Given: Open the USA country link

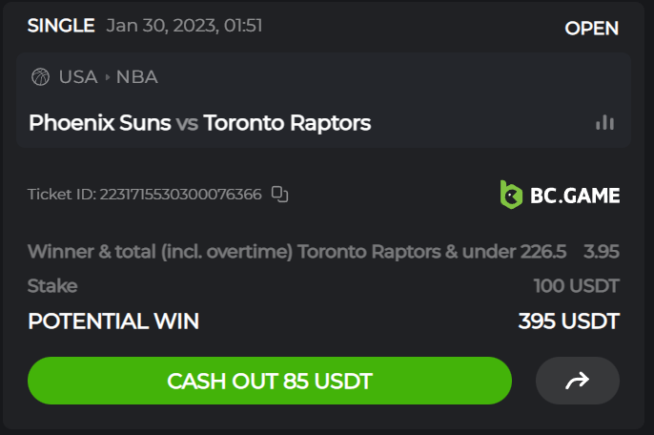Looking at the screenshot, I should coord(78,77).
